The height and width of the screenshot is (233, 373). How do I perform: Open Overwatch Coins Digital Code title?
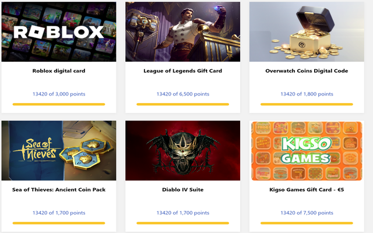click(x=307, y=71)
